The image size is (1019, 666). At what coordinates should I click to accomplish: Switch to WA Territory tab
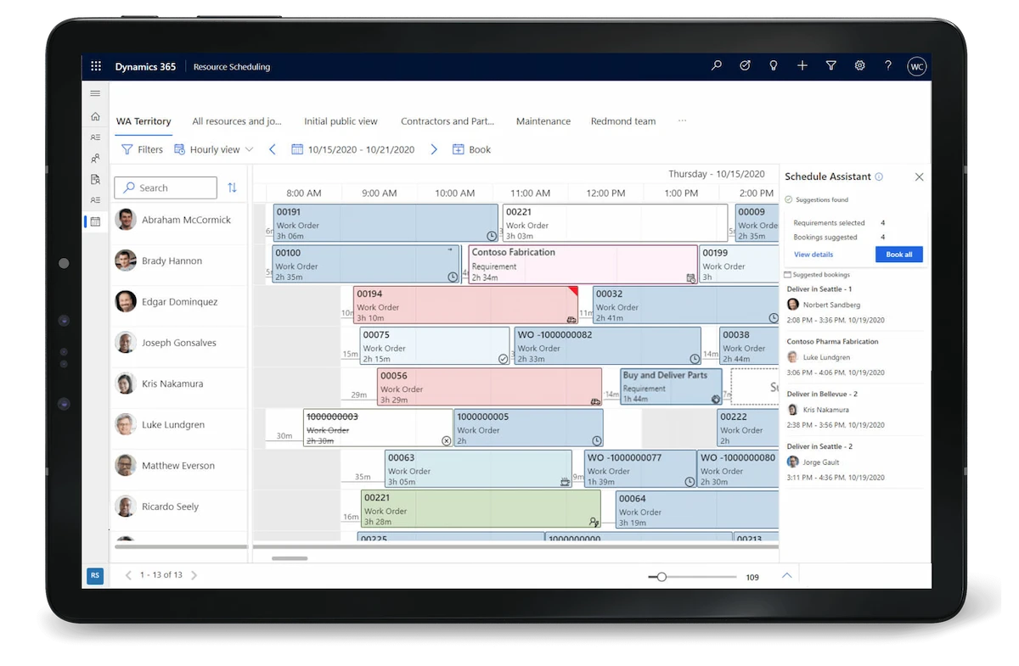pos(144,121)
